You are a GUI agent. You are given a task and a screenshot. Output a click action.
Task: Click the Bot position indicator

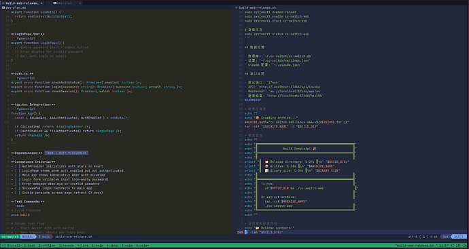446,237
